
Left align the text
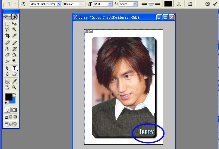pyautogui.click(x=144, y=4)
